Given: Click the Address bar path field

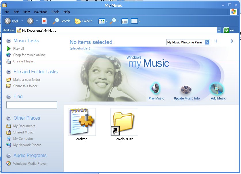Looking at the screenshot, I should (x=116, y=30).
